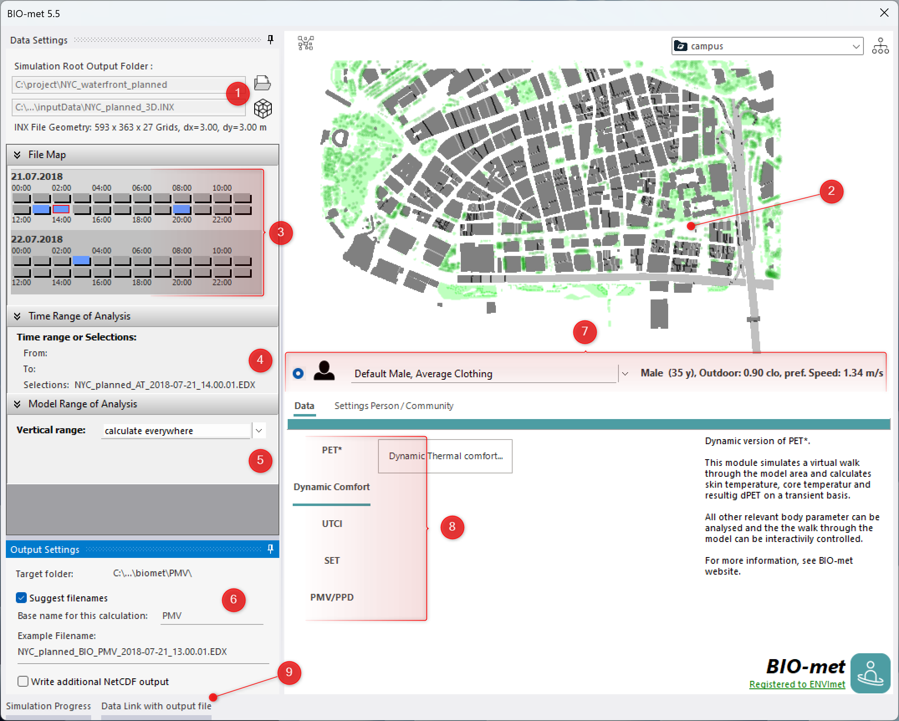
Task: Click the hierarchy tree icon beside campus dropdown
Action: click(880, 46)
